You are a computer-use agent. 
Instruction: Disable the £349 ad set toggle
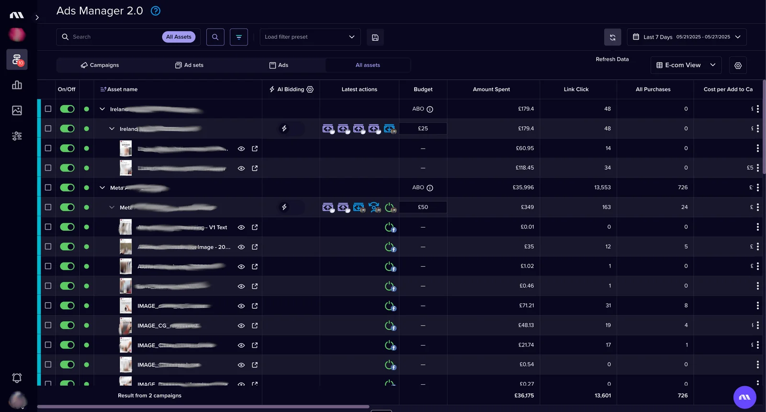(x=68, y=207)
